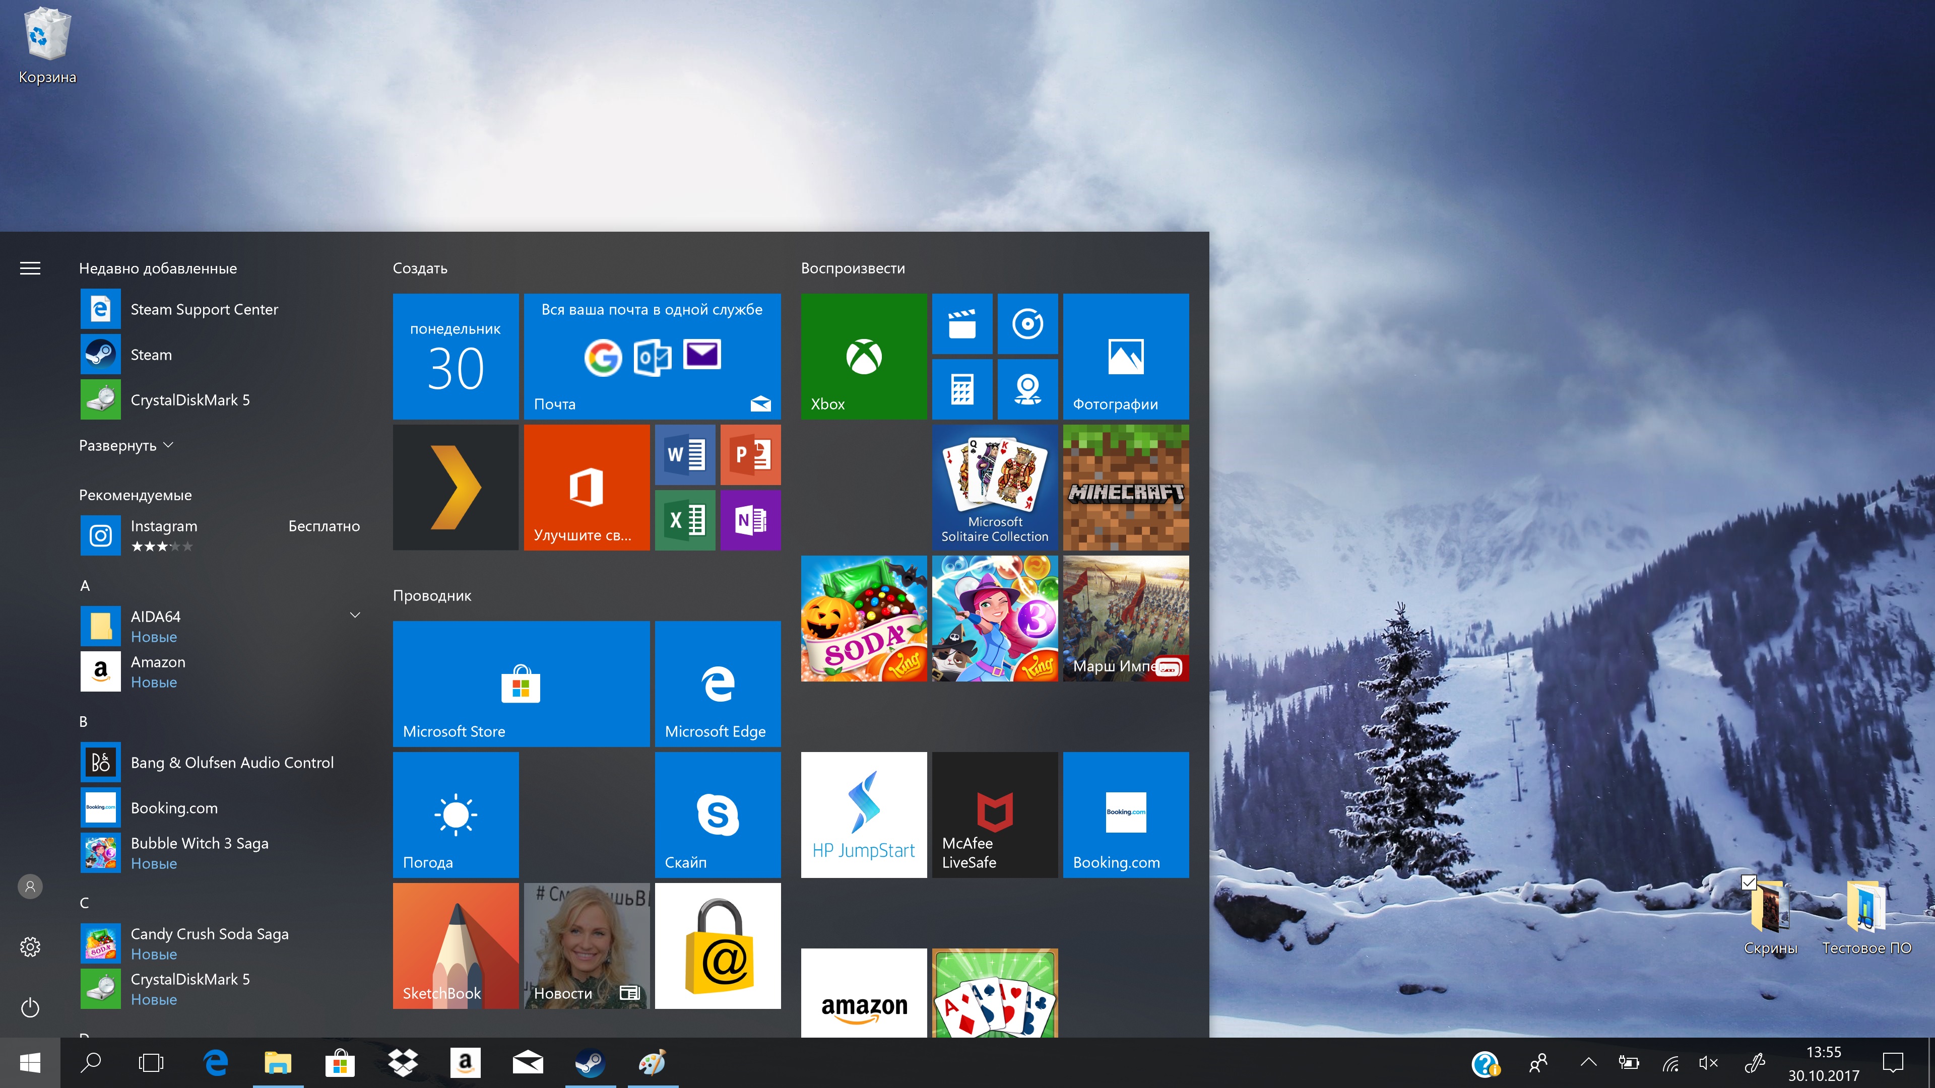
Task: Open Bang & Olufsen Audio Control entry
Action: pos(221,762)
